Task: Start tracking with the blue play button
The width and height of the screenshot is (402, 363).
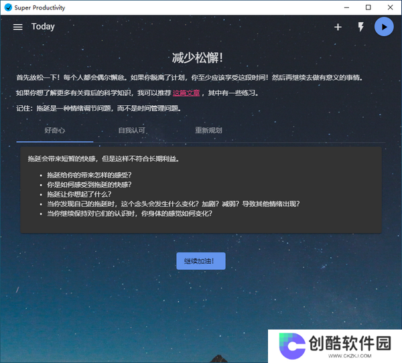Action: (384, 27)
